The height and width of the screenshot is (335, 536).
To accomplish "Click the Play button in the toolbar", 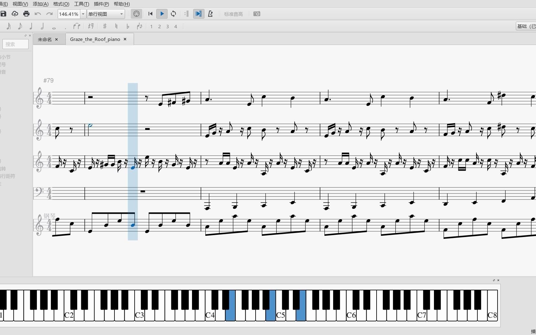I will 162,14.
